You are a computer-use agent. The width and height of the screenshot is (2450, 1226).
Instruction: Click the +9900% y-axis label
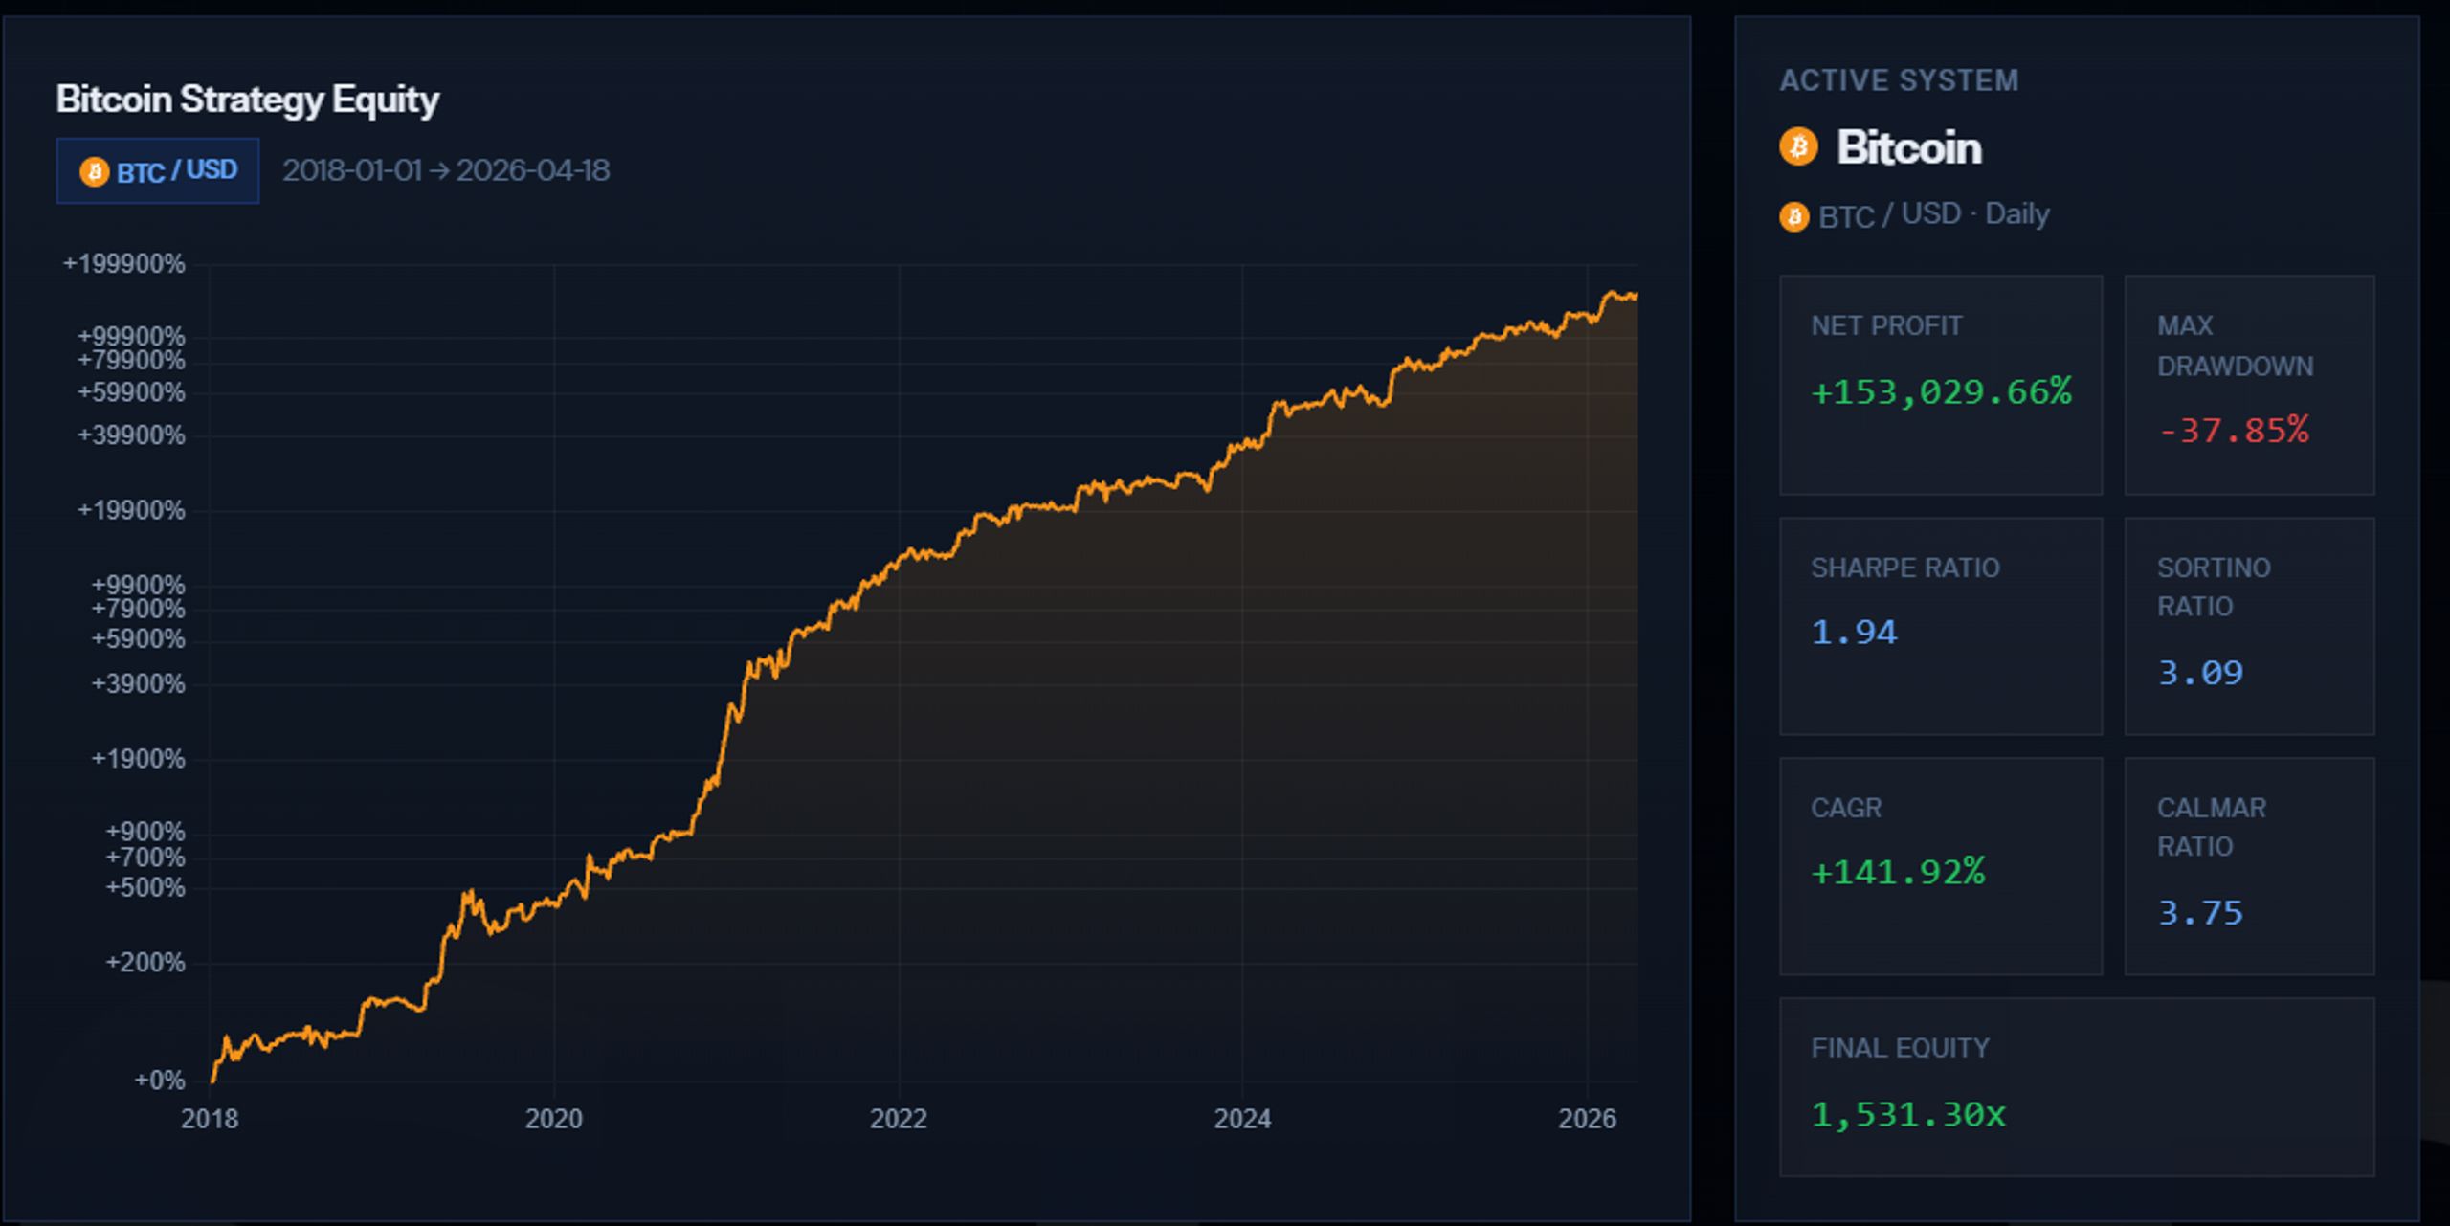pos(139,585)
